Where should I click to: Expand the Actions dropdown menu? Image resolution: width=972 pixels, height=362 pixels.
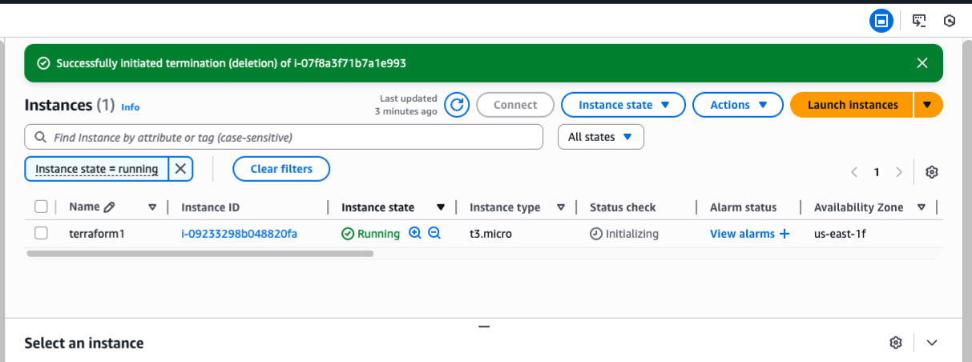click(x=736, y=105)
